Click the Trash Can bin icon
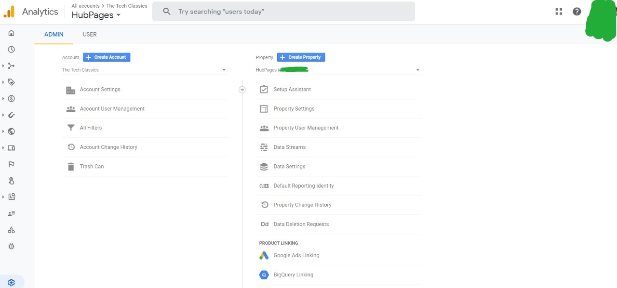Viewport: 617px width, 288px height. tap(71, 167)
